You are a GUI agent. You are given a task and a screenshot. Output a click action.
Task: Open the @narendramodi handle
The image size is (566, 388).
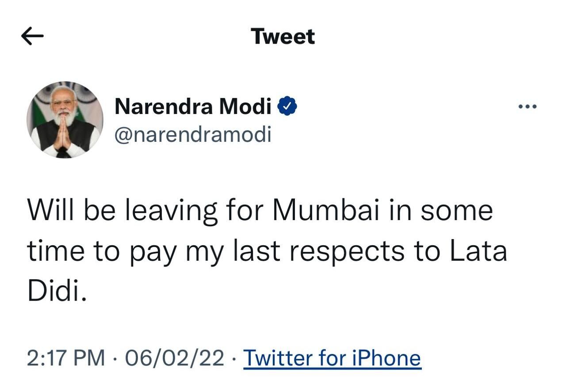pos(193,134)
